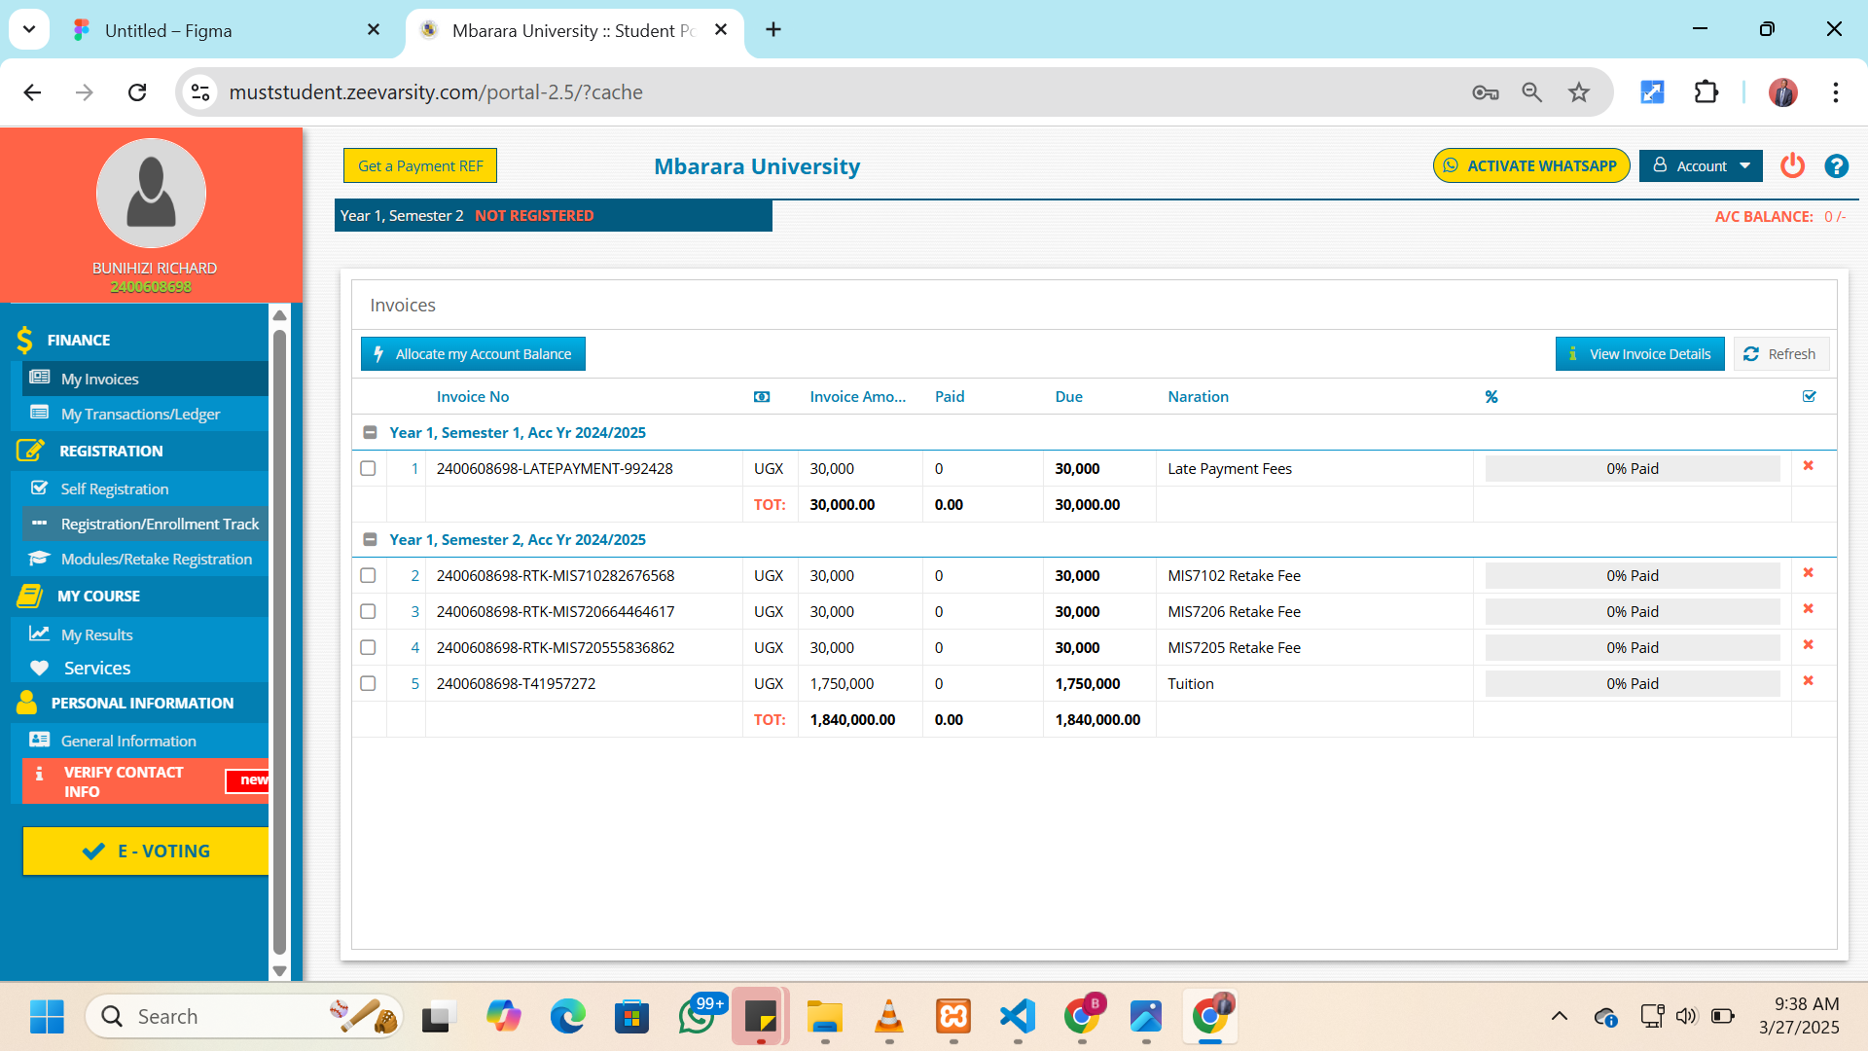Click the currency icon in table header
Screen dimensions: 1868x1051
pos(762,397)
